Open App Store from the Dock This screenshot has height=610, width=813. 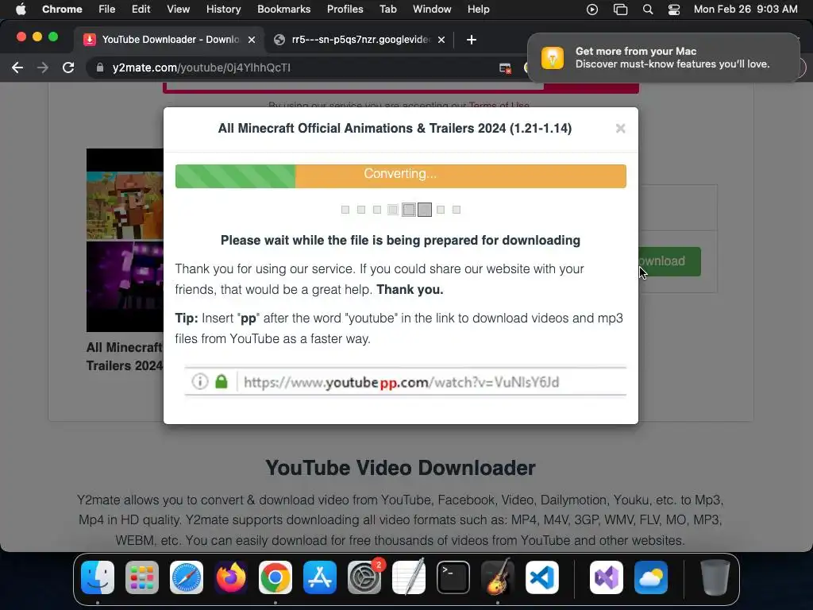(x=319, y=577)
